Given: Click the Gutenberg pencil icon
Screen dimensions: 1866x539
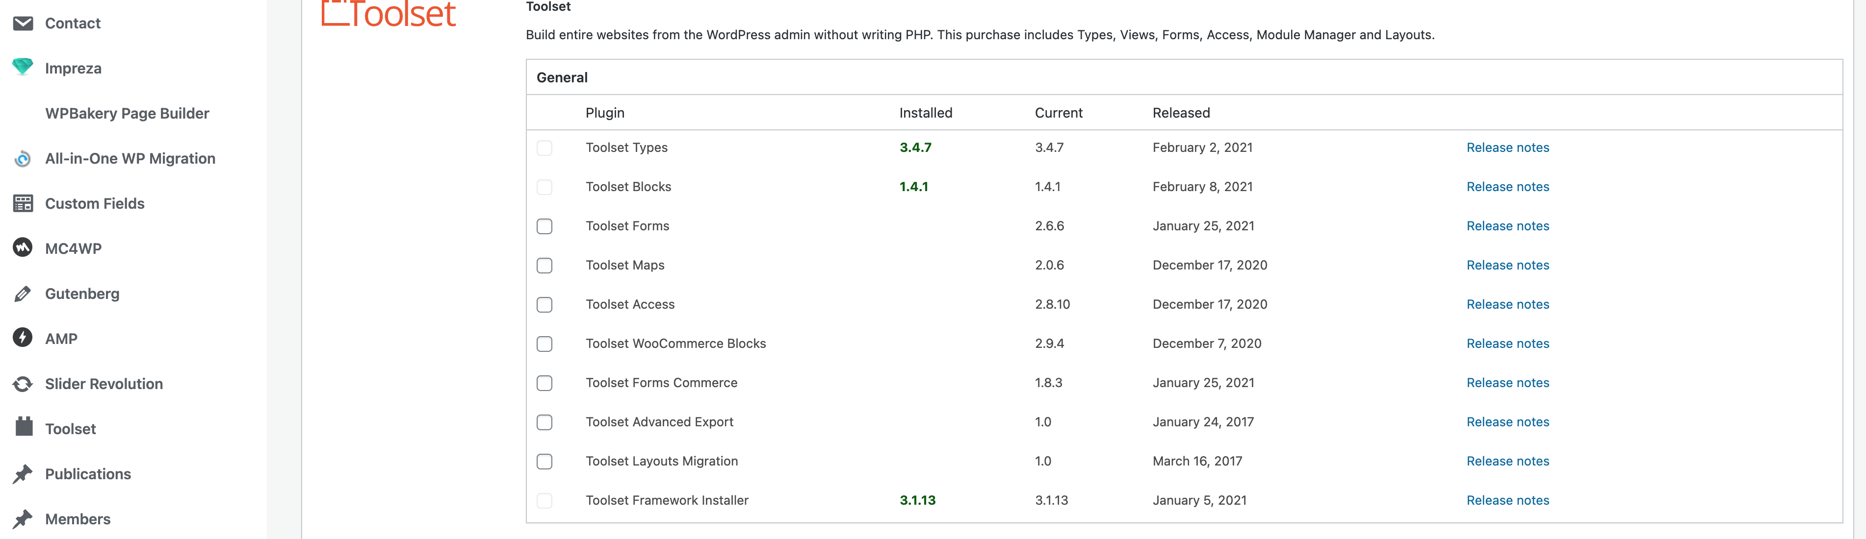Looking at the screenshot, I should pos(23,294).
